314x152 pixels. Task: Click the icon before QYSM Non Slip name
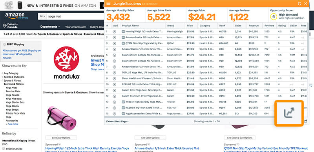(123, 43)
